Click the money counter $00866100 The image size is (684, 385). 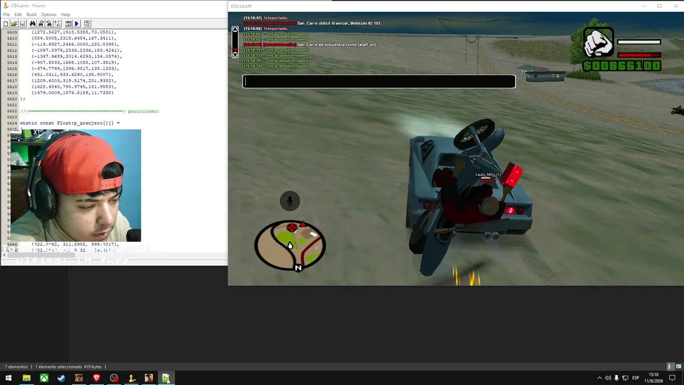(622, 66)
